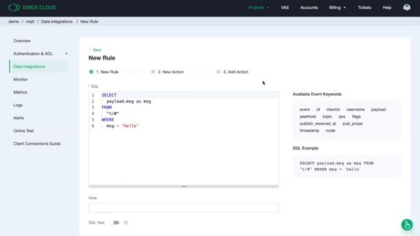Open VAS in top navigation
The height and width of the screenshot is (236, 420).
click(285, 7)
